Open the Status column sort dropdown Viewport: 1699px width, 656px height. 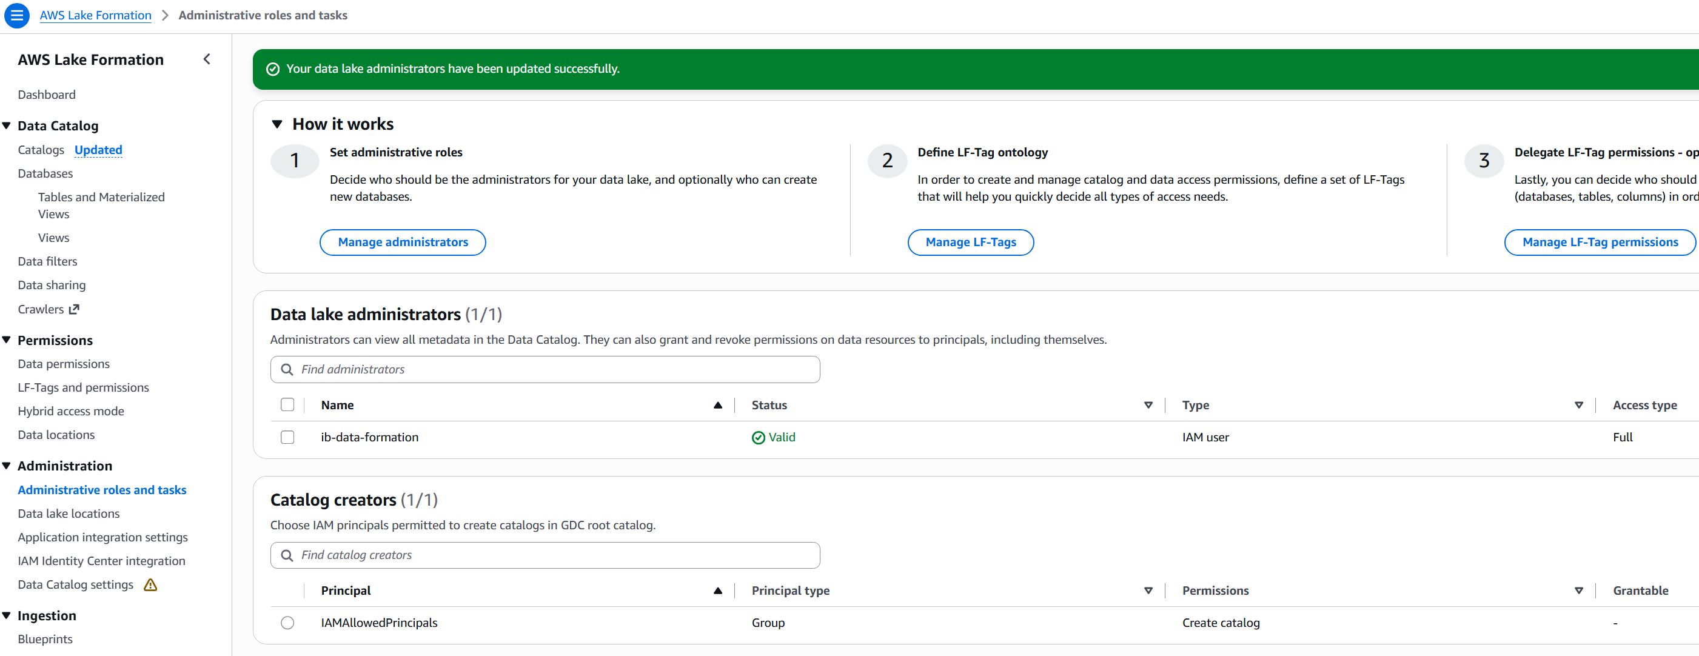(x=1148, y=406)
